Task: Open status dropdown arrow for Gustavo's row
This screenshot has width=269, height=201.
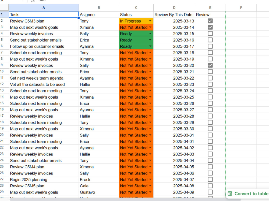Action: pos(150,192)
